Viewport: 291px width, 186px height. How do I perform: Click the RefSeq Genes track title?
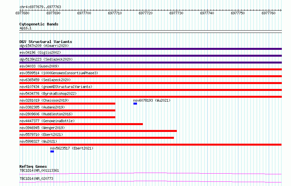(33, 166)
